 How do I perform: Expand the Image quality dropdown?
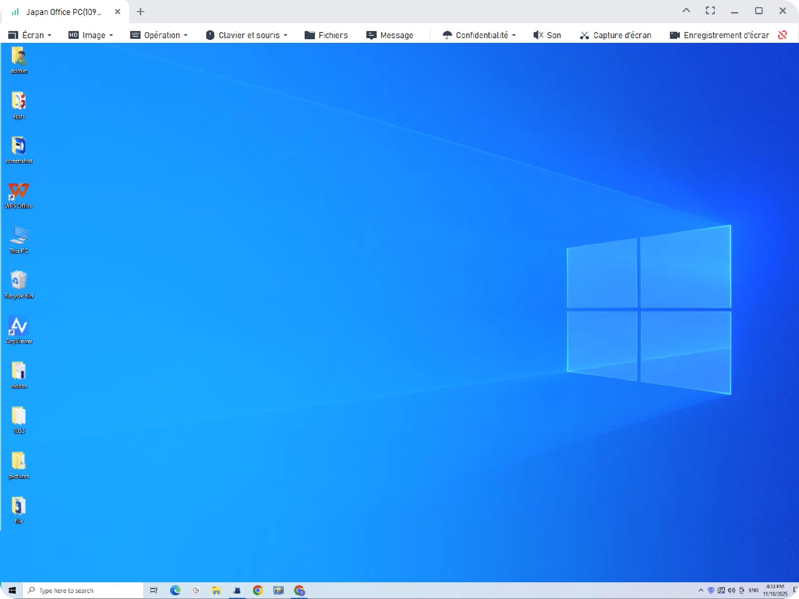pyautogui.click(x=91, y=35)
